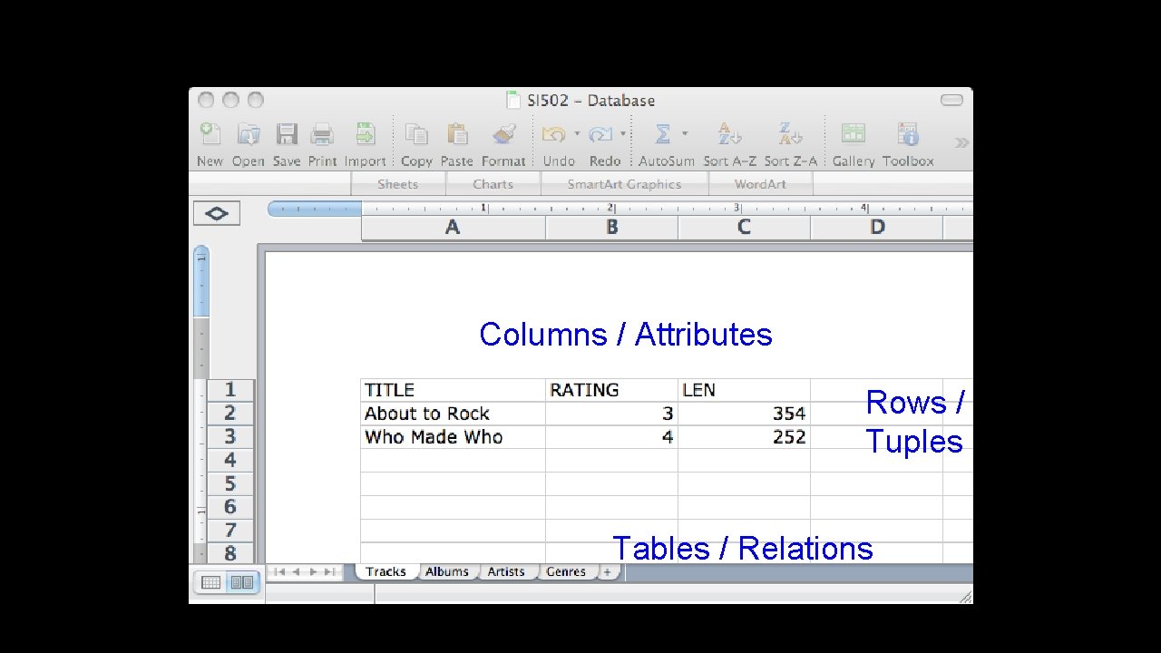Image resolution: width=1161 pixels, height=653 pixels.
Task: Click the select-all diamond button
Action: click(217, 214)
